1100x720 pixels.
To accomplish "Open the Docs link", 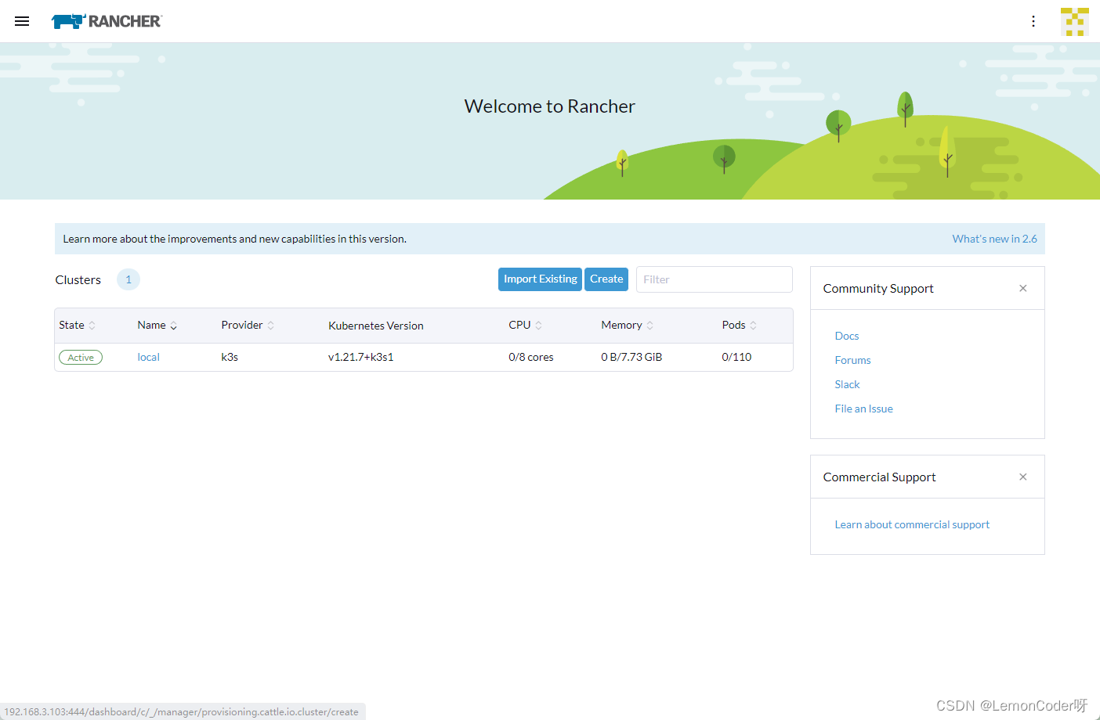I will 847,336.
